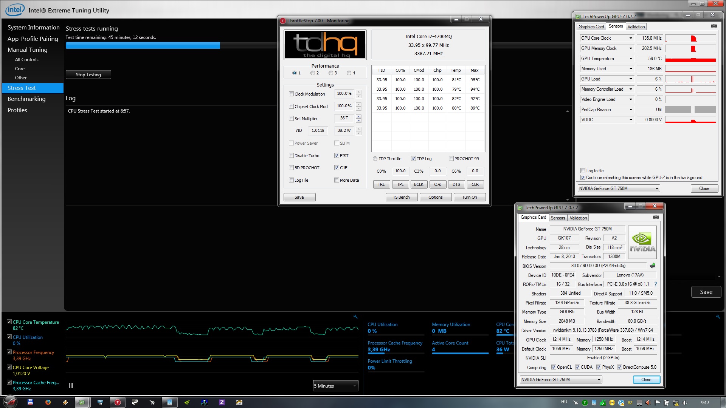Screen dimensions: 726x408
Task: Click BIOS version save chip icon
Action: (x=652, y=266)
